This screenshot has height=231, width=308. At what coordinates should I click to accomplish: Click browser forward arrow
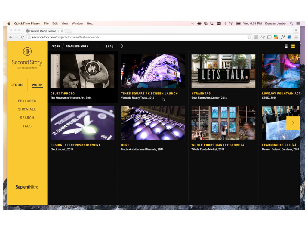pyautogui.click(x=17, y=37)
